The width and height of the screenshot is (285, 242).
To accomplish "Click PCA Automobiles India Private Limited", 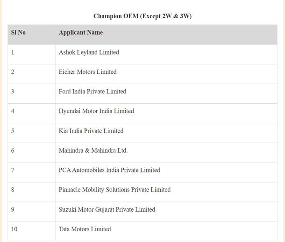I will 109,170.
